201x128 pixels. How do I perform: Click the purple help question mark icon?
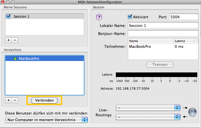pyautogui.click(x=99, y=17)
